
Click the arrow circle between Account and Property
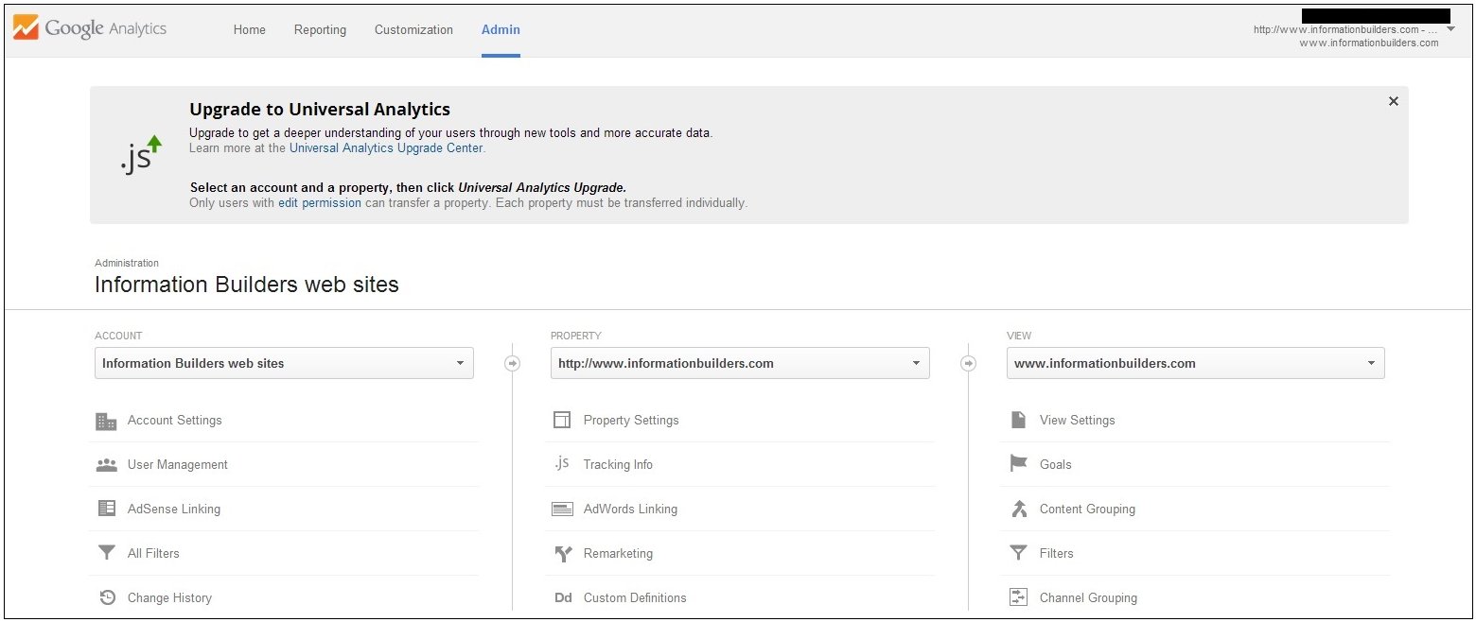(x=512, y=363)
